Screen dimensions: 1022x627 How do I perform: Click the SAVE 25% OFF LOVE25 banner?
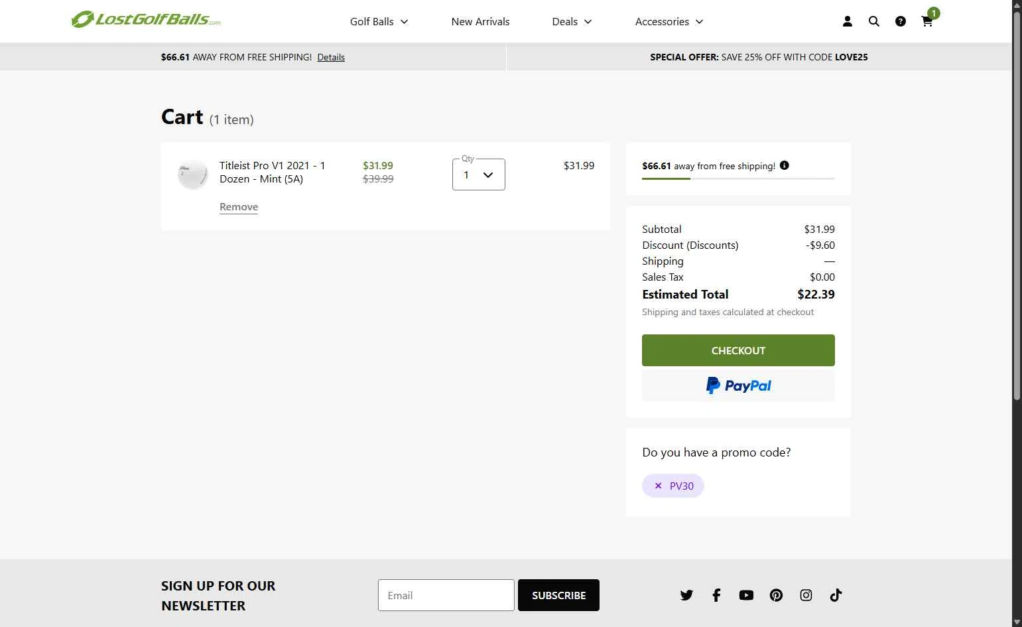pyautogui.click(x=759, y=57)
